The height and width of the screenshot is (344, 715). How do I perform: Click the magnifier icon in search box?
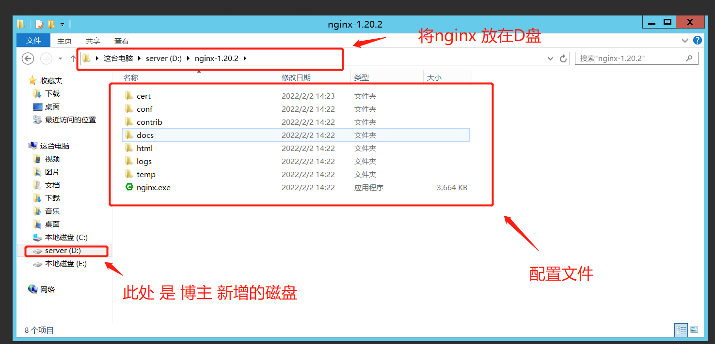click(x=689, y=59)
